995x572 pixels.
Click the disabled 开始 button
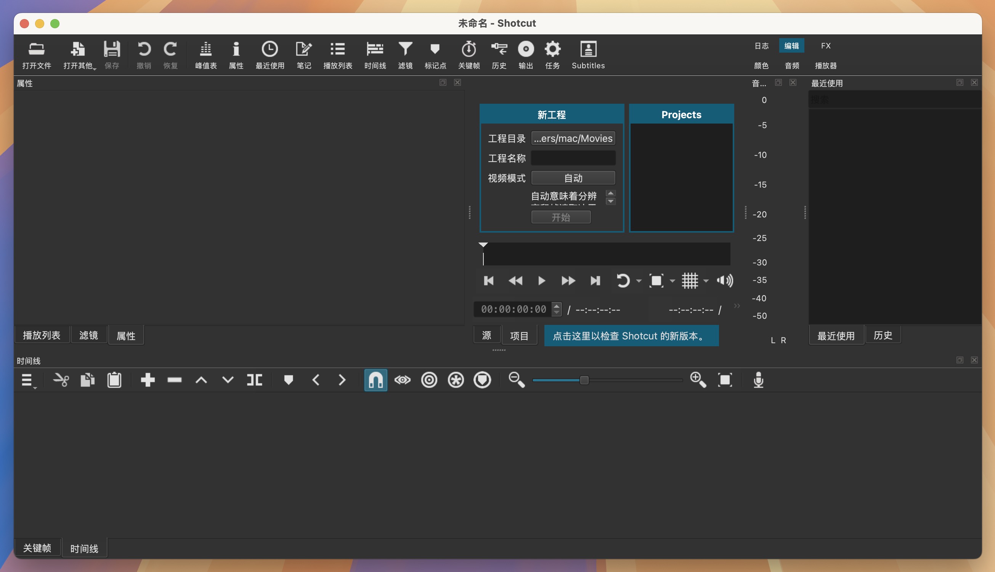pyautogui.click(x=561, y=217)
